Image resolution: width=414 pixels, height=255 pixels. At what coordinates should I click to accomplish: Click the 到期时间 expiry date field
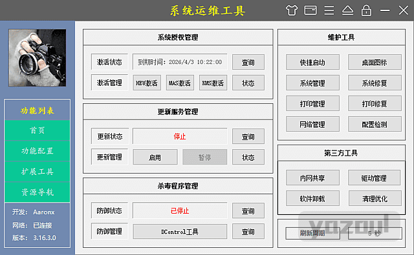[x=180, y=62]
